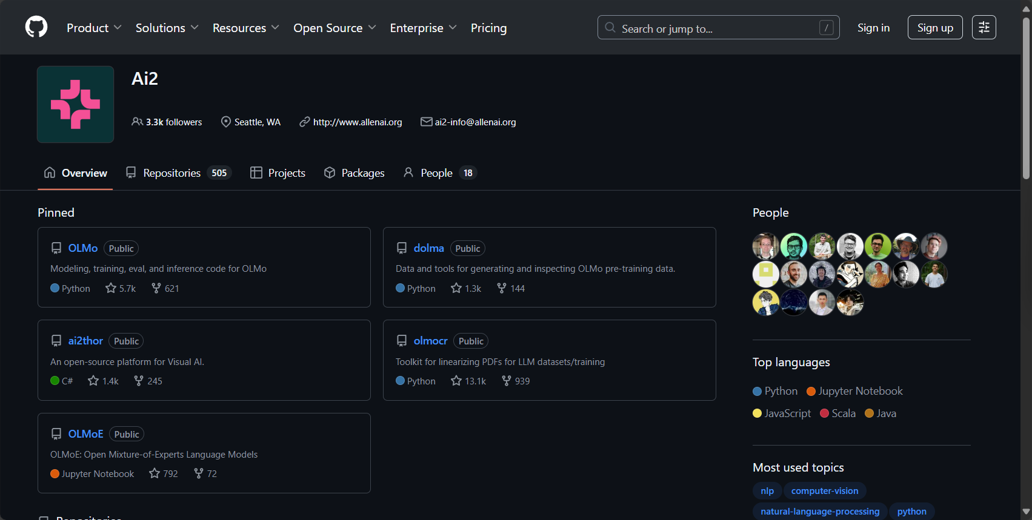Filter by Python in Top languages

pos(775,391)
